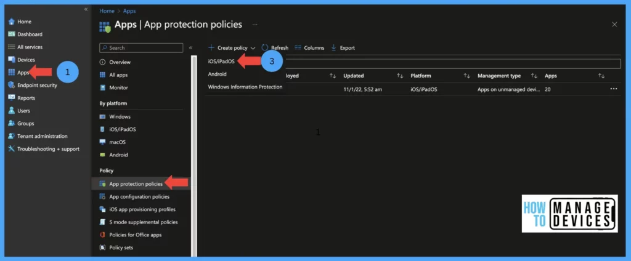Click the Columns toolbar button
The image size is (631, 261).
click(309, 48)
